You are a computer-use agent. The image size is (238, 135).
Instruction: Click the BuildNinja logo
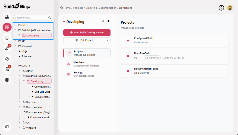pos(17,6)
